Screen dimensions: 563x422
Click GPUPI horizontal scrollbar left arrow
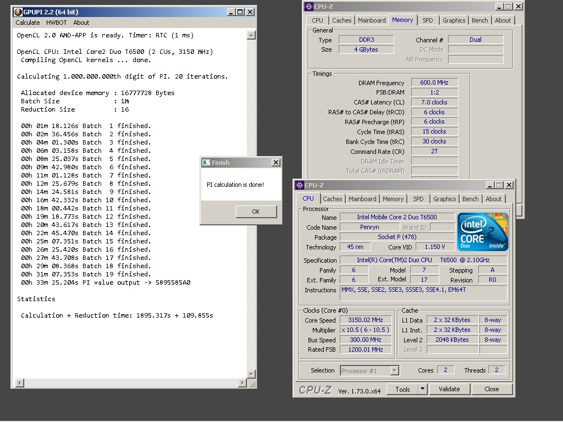pyautogui.click(x=20, y=383)
